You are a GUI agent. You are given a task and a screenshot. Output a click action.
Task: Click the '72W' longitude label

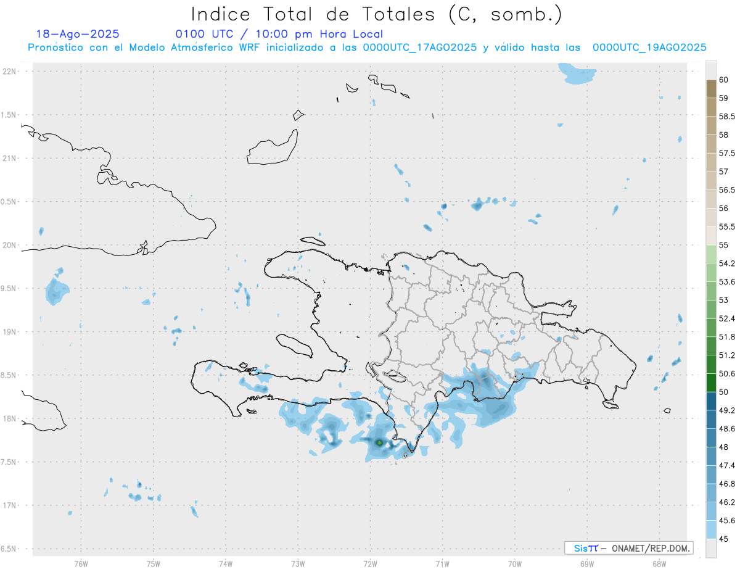[x=370, y=564]
